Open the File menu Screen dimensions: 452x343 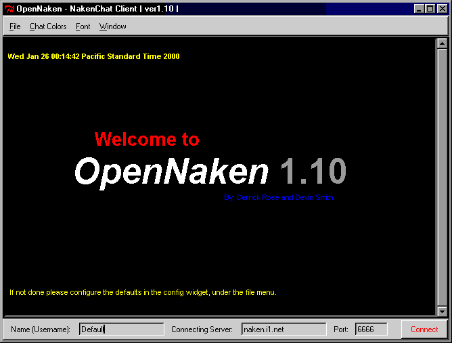[x=15, y=26]
